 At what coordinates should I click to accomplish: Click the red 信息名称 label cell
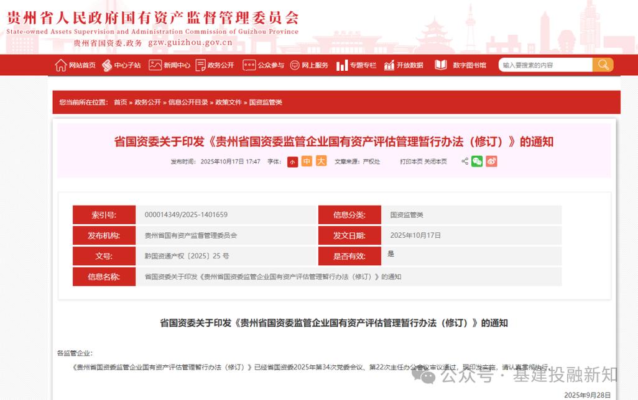point(104,277)
